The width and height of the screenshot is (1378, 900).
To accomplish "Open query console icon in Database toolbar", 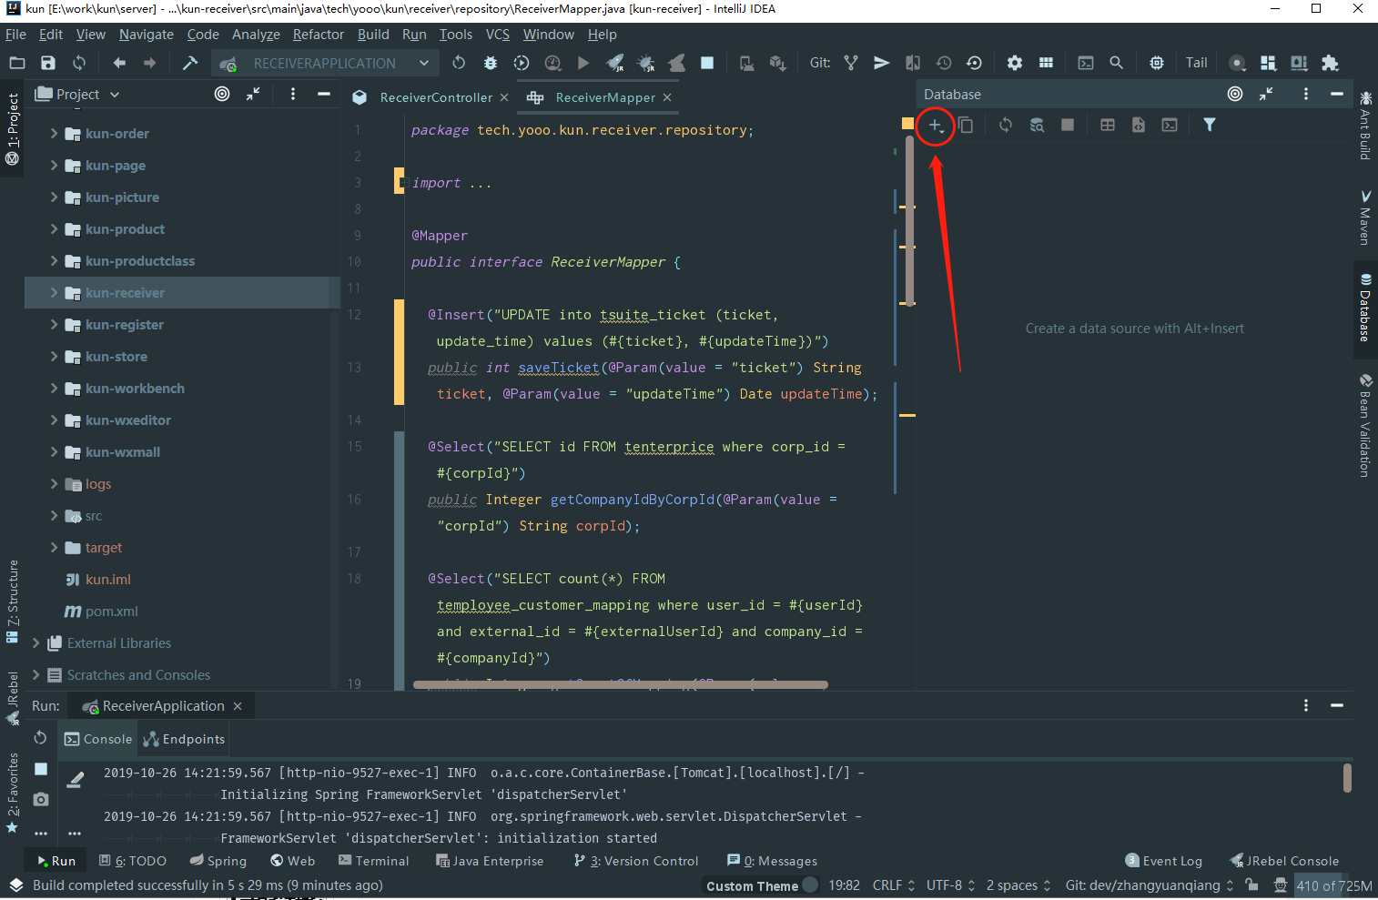I will [1170, 125].
